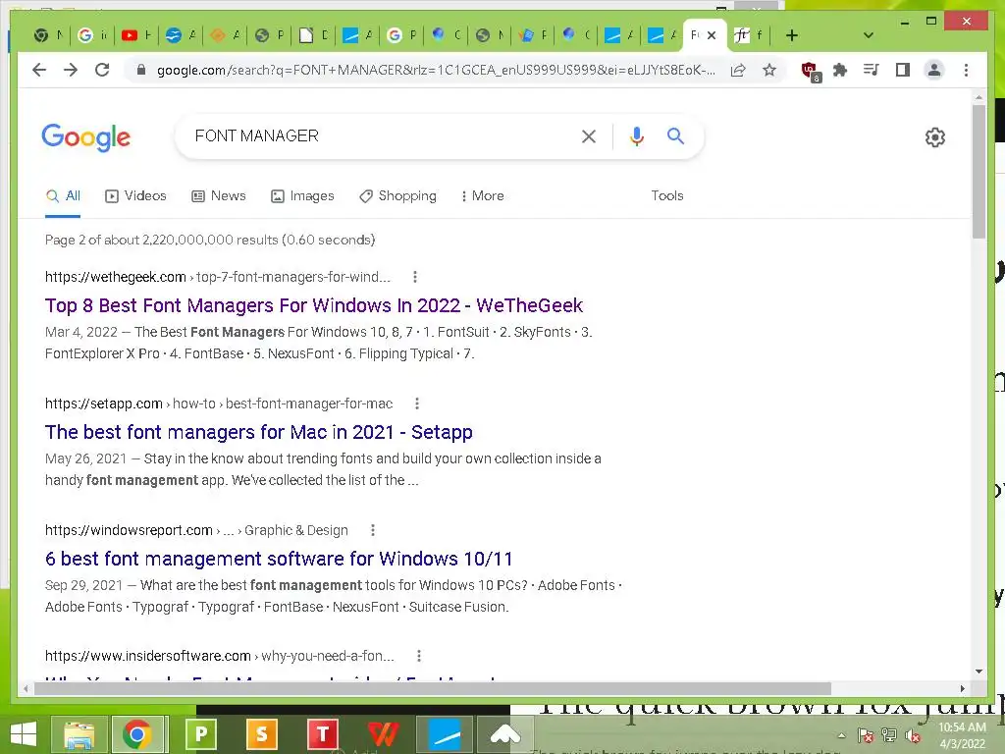The height and width of the screenshot is (754, 1005).
Task: Open wethegeek result options menu
Action: (x=415, y=277)
